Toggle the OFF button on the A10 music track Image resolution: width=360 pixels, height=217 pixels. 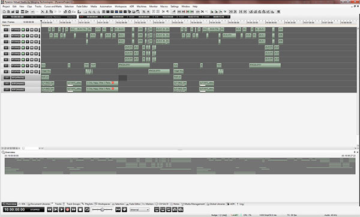pyautogui.click(x=7, y=83)
